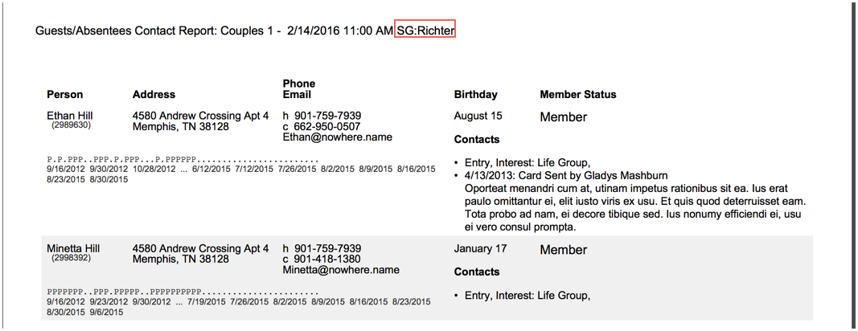Click Minetta's Entry, Interest: Life Group contact
This screenshot has width=858, height=331.
pos(527,296)
